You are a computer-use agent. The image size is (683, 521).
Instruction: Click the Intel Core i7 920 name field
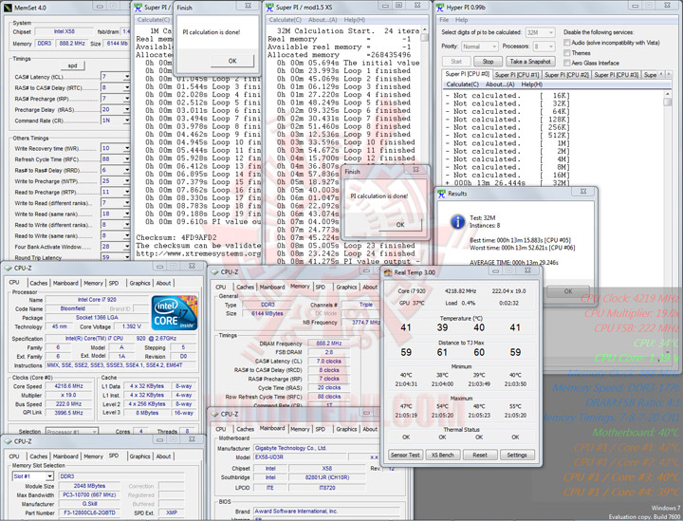point(97,299)
